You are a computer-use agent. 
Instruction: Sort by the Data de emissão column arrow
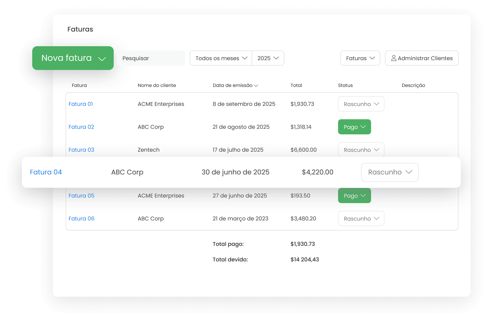256,86
